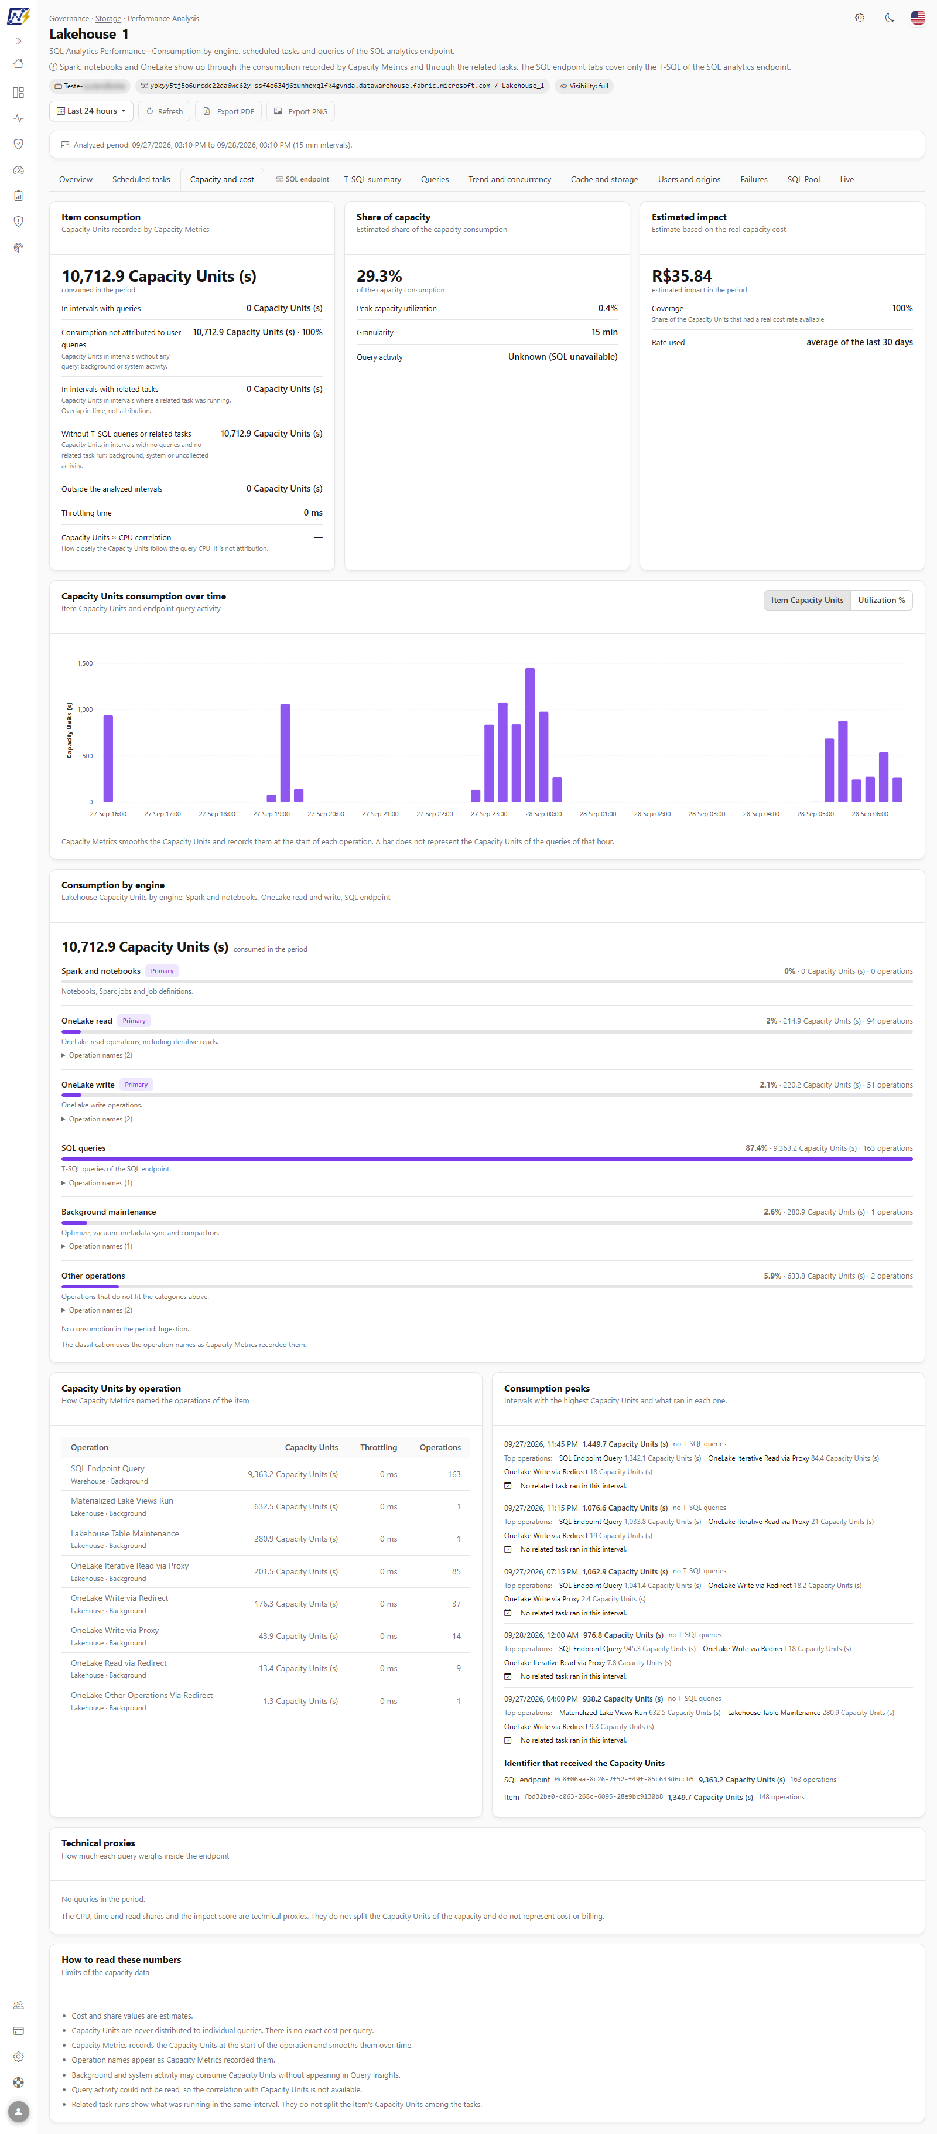Click the SQL queries purple progress bar
This screenshot has width=937, height=2134.
(487, 1158)
